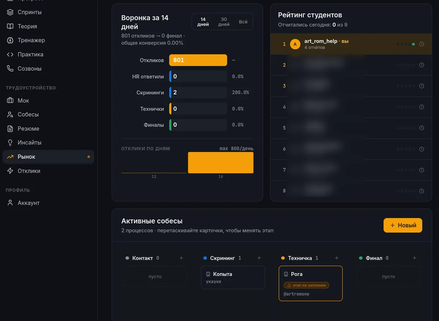Viewport: 439px width, 321px height.
Task: Click the Тренажер brain icon
Action: pos(10,40)
